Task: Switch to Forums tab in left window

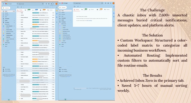Action: point(50,10)
